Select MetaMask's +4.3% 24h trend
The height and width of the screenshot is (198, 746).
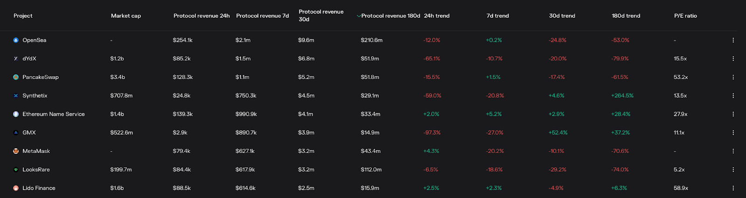click(x=431, y=151)
